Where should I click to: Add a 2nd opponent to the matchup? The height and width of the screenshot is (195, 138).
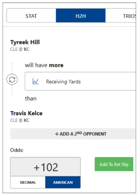(x=73, y=134)
